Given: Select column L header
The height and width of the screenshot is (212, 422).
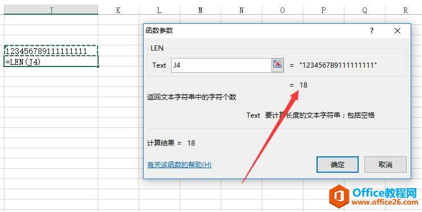Looking at the screenshot, I should (159, 10).
